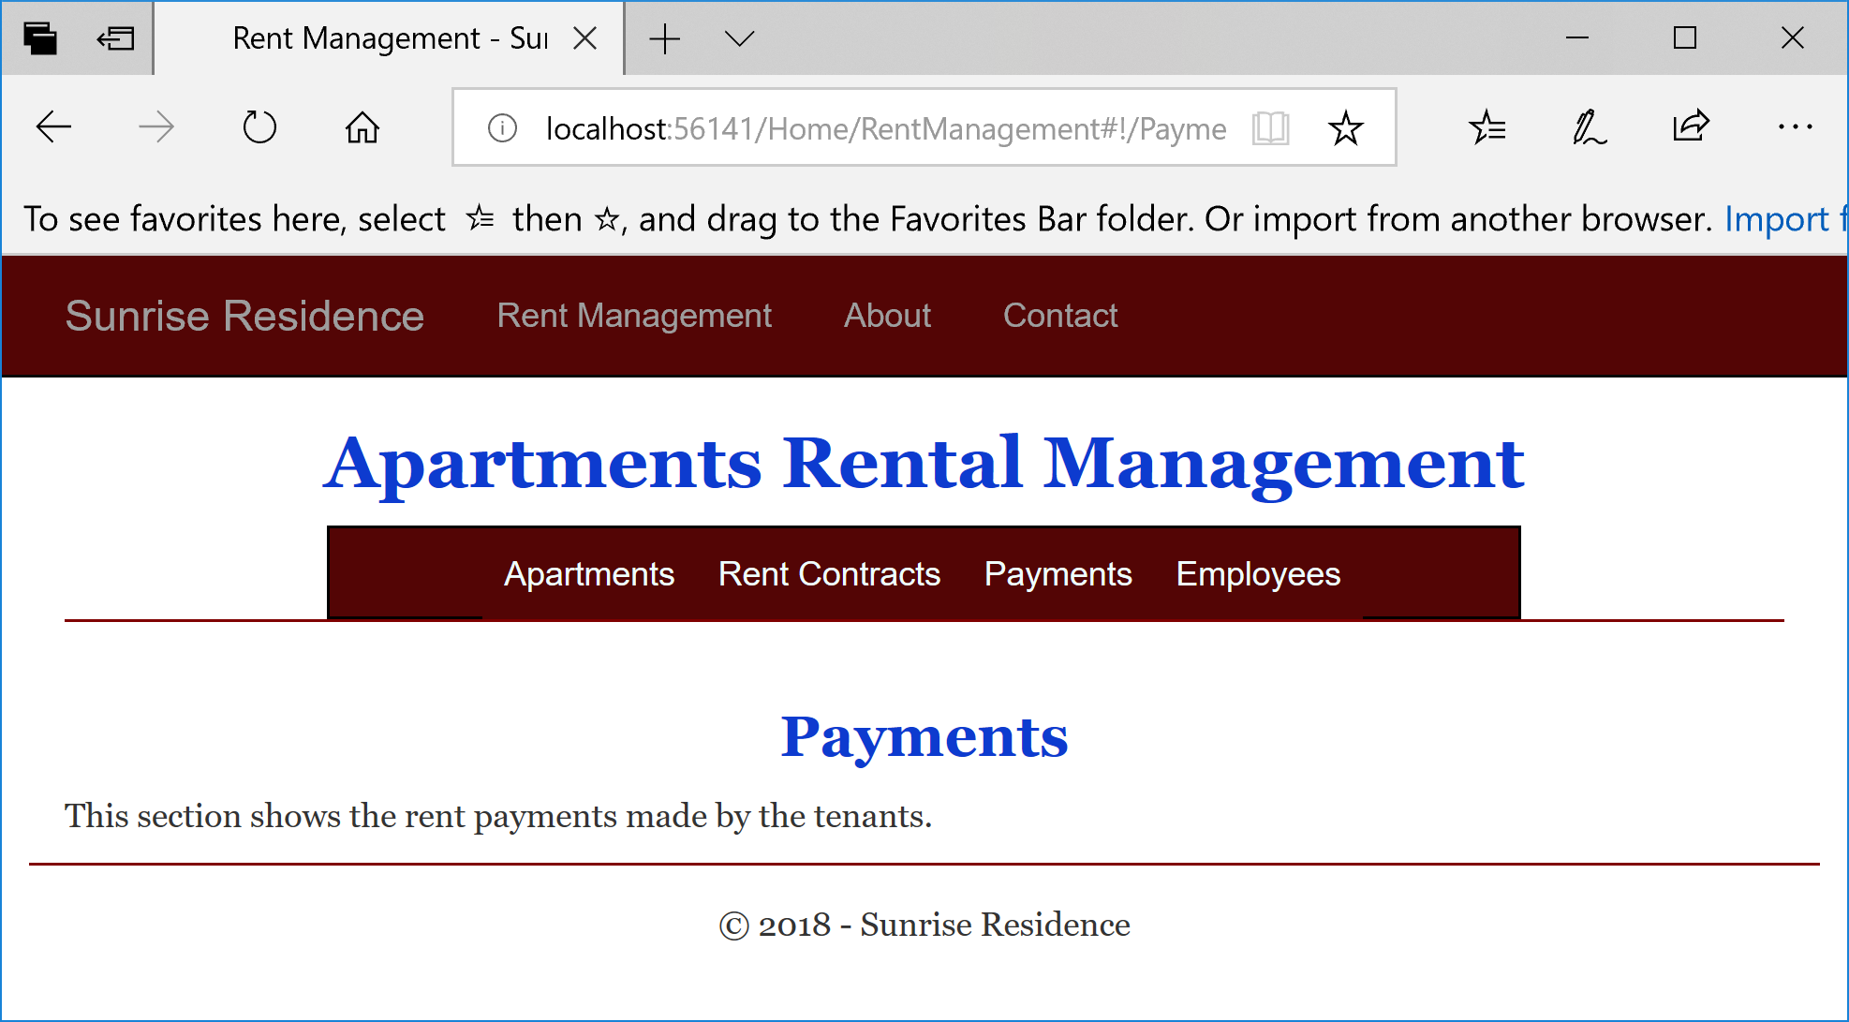Click text about rent payments by tenants
Image resolution: width=1849 pixels, height=1022 pixels.
[x=498, y=816]
